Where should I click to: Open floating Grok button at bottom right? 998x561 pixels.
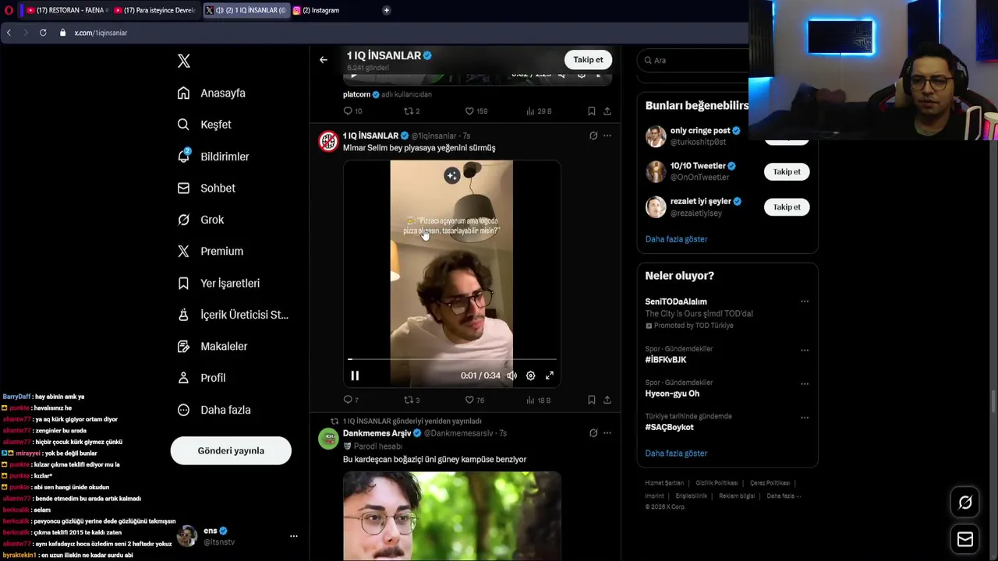pos(965,503)
